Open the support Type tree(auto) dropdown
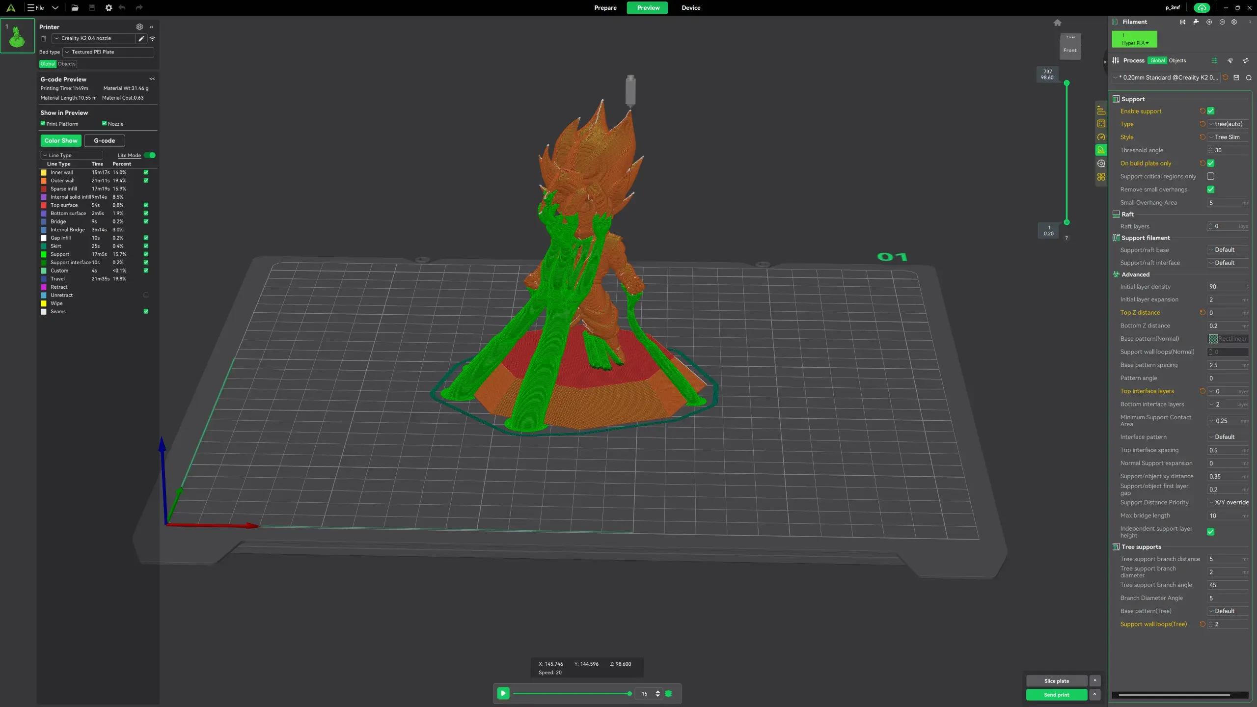This screenshot has width=1257, height=707. 1228,124
